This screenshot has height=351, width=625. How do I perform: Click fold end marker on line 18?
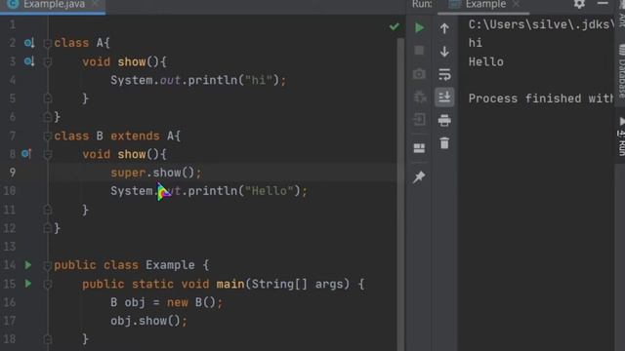[x=48, y=339]
